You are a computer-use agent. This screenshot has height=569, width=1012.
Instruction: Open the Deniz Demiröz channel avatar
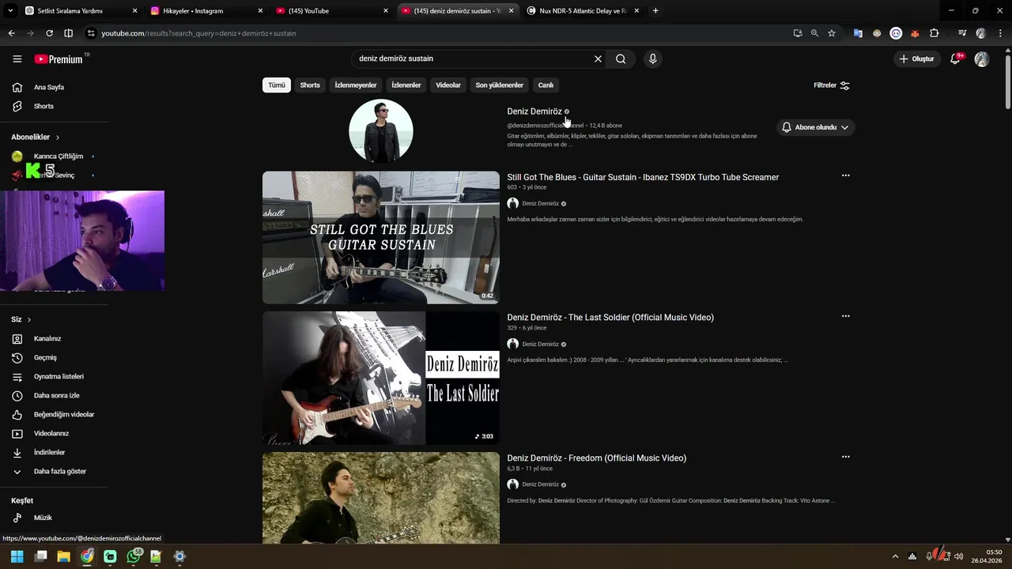(381, 131)
